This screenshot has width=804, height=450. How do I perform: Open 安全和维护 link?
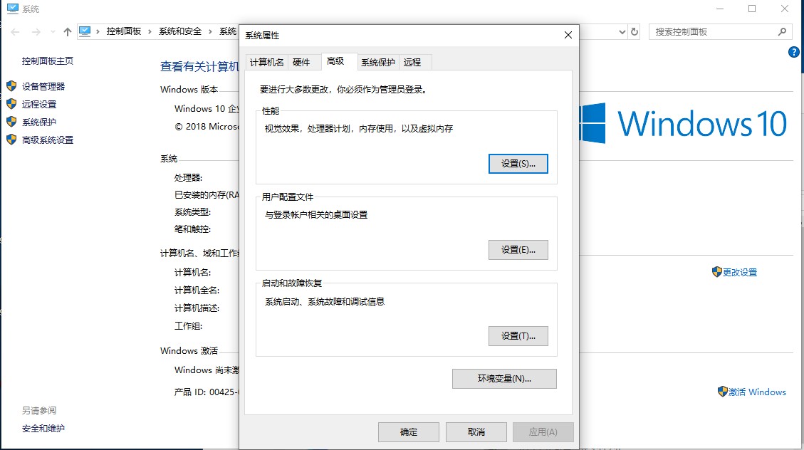point(43,428)
